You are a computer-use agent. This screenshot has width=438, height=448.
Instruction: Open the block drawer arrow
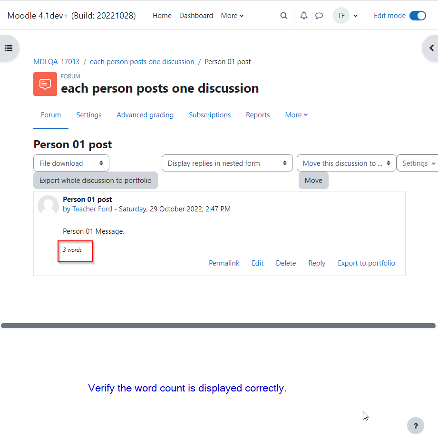(x=431, y=48)
